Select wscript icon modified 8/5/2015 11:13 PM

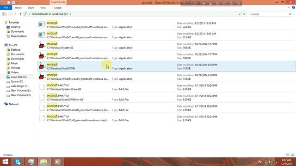coord(42,24)
